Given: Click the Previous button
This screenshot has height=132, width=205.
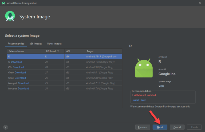Looking at the screenshot, I should click(x=143, y=127).
